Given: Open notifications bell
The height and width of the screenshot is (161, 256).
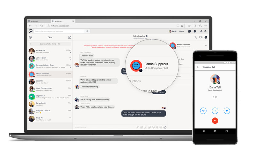Looking at the screenshot, I should point(195,31).
